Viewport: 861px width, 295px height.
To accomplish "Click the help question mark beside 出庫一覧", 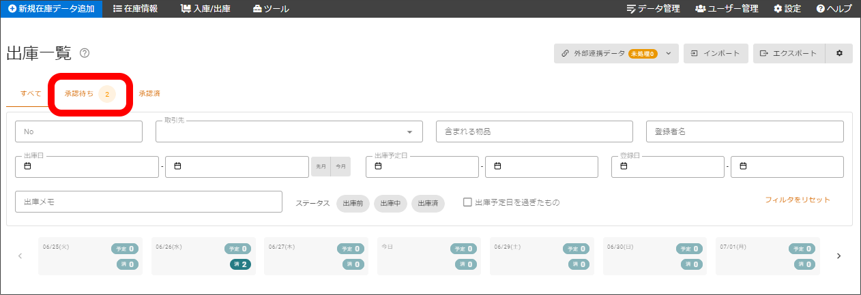I will [x=85, y=53].
